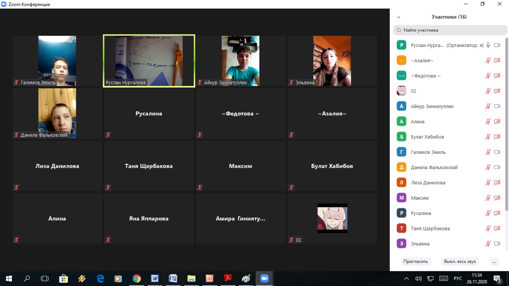Toggle the mute state for Алина in list
This screenshot has height=286, width=509.
point(488,121)
